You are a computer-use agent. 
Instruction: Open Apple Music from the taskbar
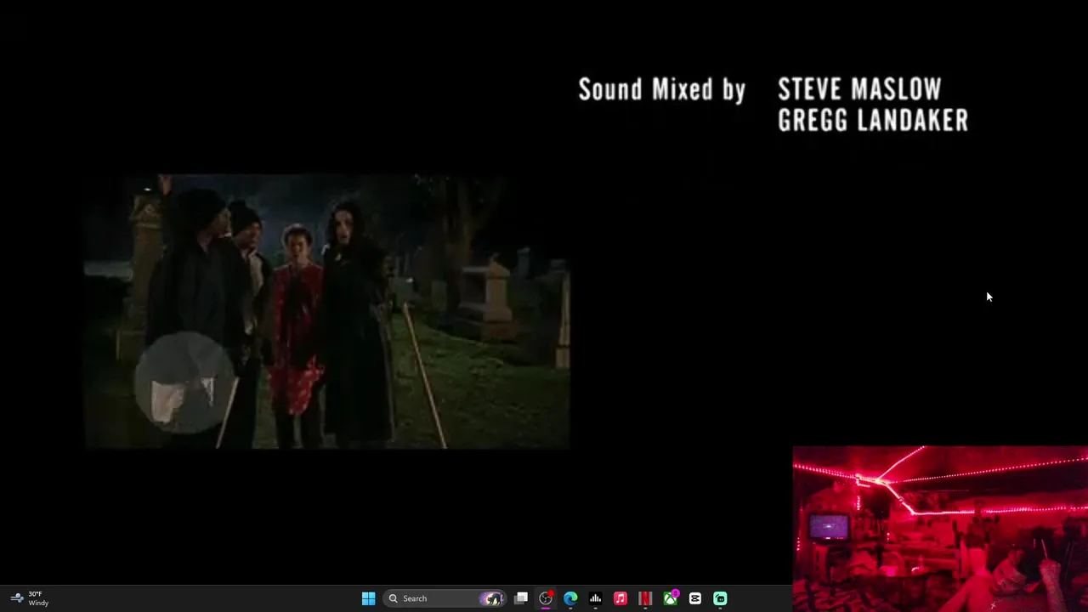coord(620,598)
